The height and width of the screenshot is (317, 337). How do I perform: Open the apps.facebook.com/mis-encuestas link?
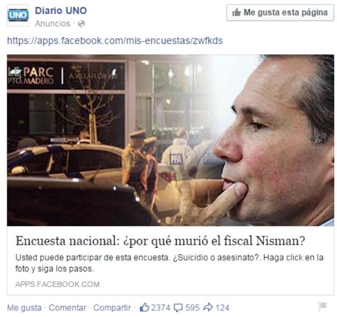[115, 41]
